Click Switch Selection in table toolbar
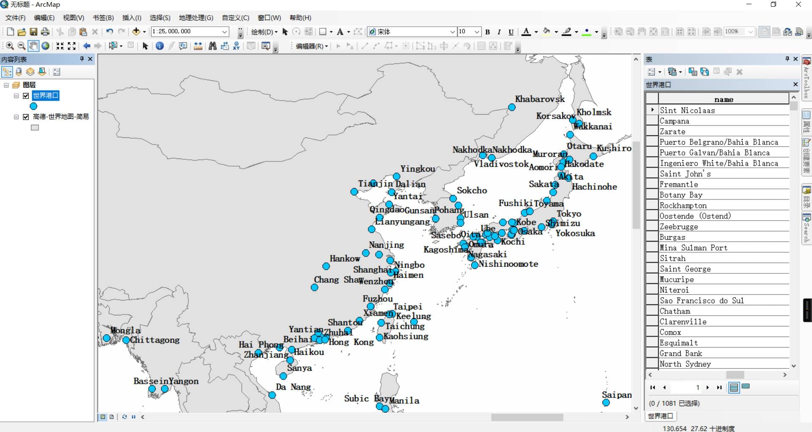 click(704, 72)
